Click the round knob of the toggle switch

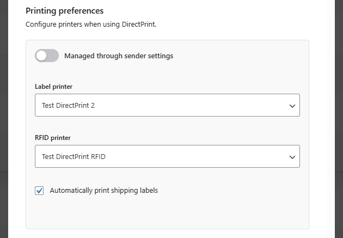(x=41, y=56)
